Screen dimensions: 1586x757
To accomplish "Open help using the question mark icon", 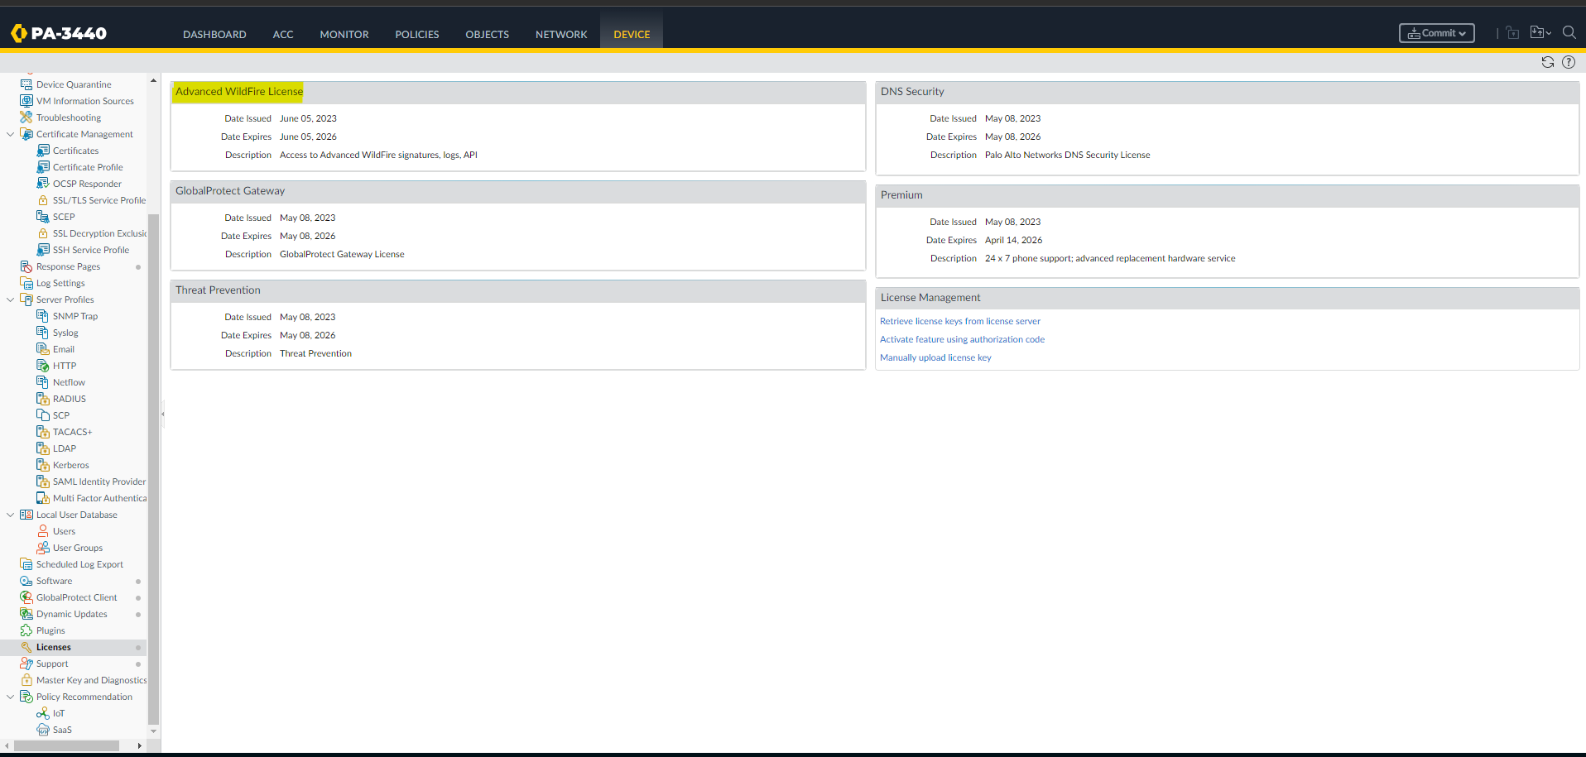I will [x=1568, y=62].
